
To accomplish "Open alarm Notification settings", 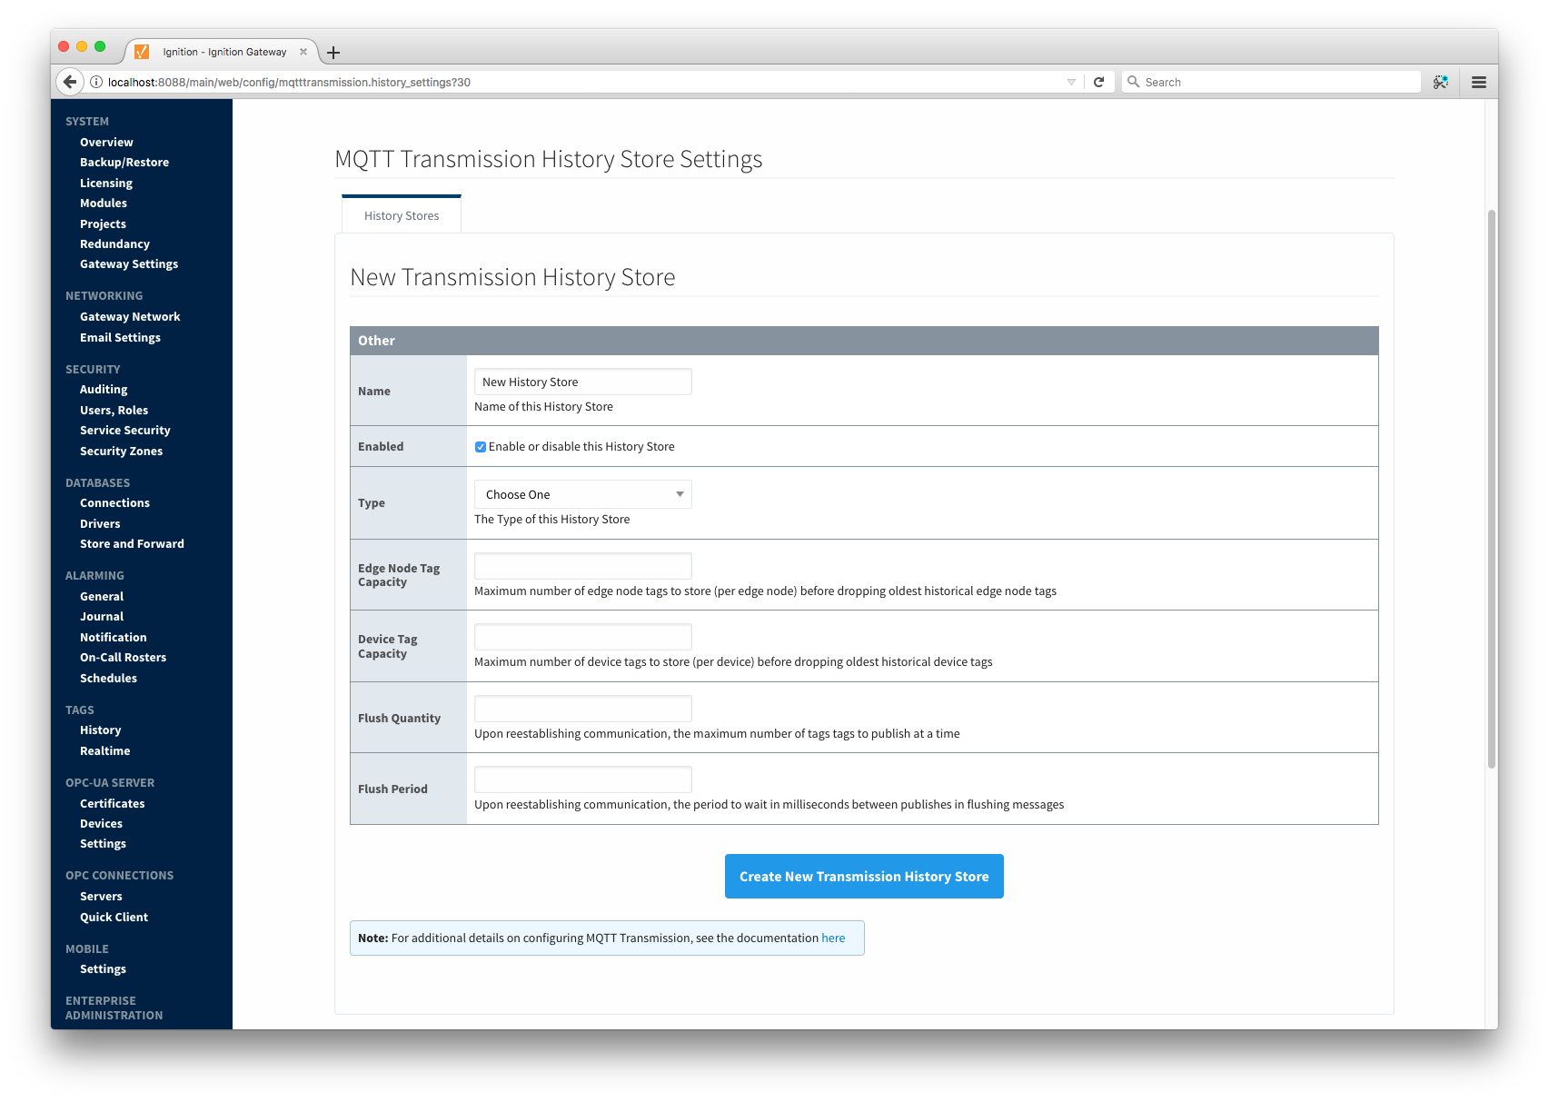I will 113,638.
